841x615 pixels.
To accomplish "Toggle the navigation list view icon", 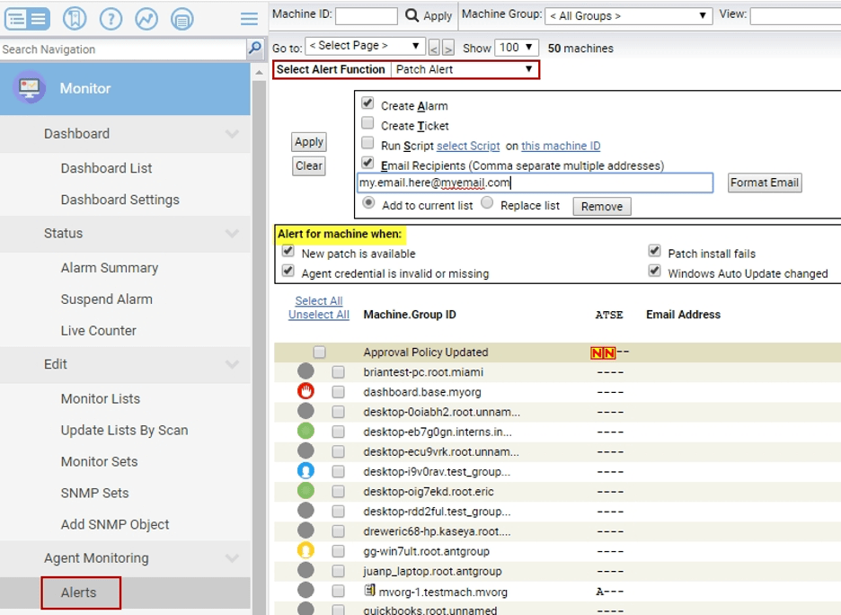I will pos(27,19).
